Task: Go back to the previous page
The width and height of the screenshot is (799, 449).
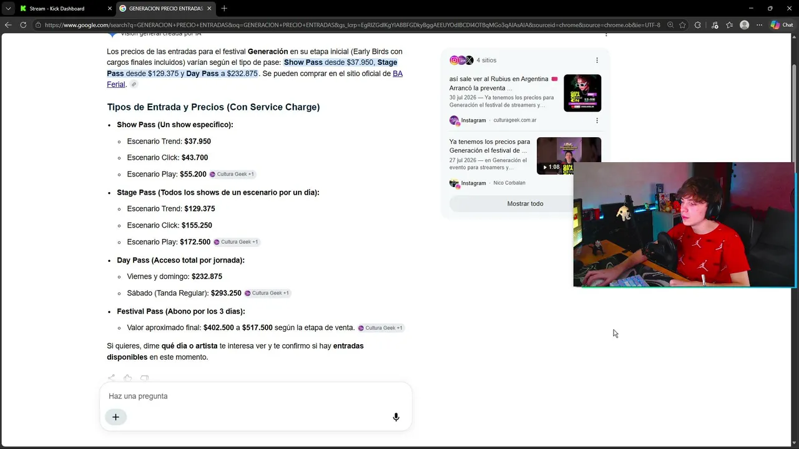Action: 8,25
